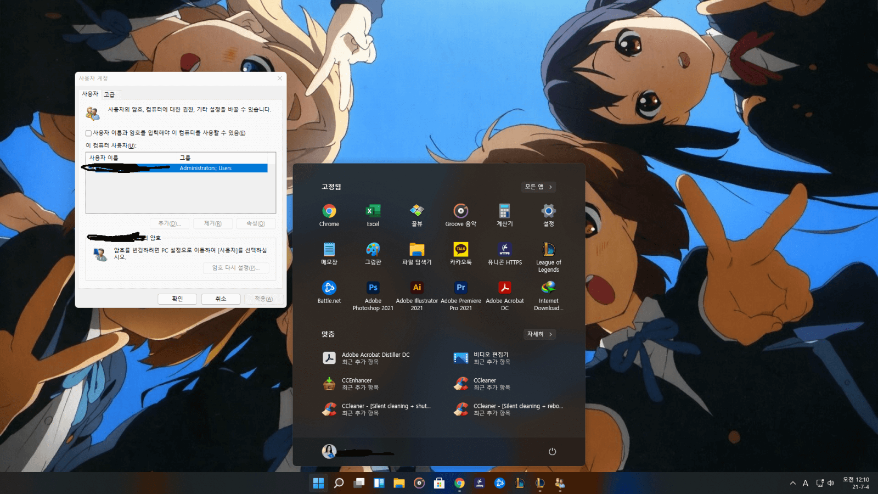The width and height of the screenshot is (878, 494).
Task: Open the clock and date in taskbar
Action: [x=856, y=483]
